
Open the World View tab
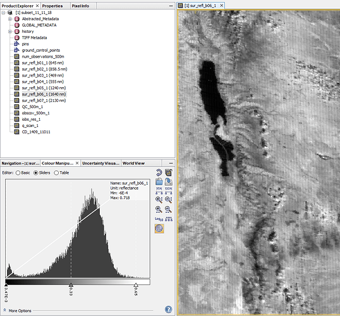click(133, 163)
